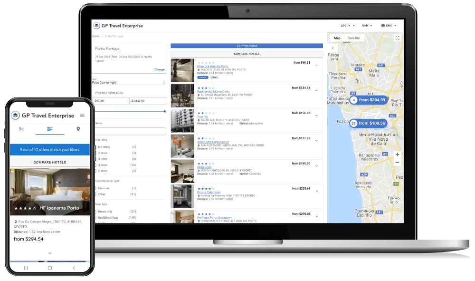Switch to the Map view tab
Viewport: 475px width, 281px height.
coord(337,38)
